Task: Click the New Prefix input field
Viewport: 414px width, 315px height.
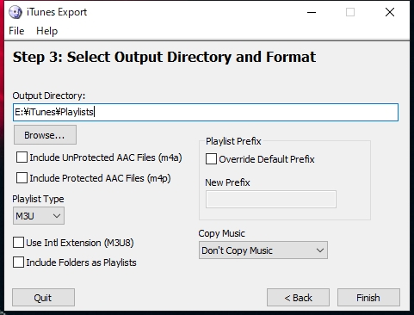Action: (x=271, y=199)
